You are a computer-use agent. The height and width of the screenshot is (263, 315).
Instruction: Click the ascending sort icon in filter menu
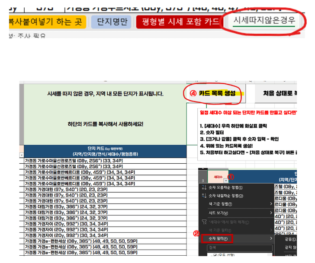click(204, 187)
